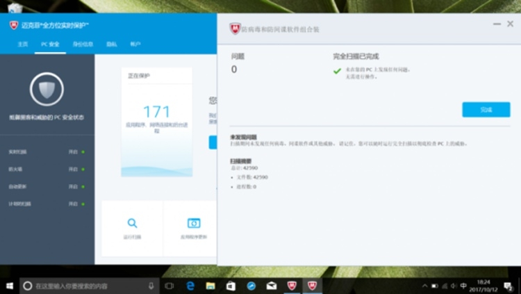
Task: Click the McAfee taskbar icon beside Mail
Action: [x=292, y=286]
